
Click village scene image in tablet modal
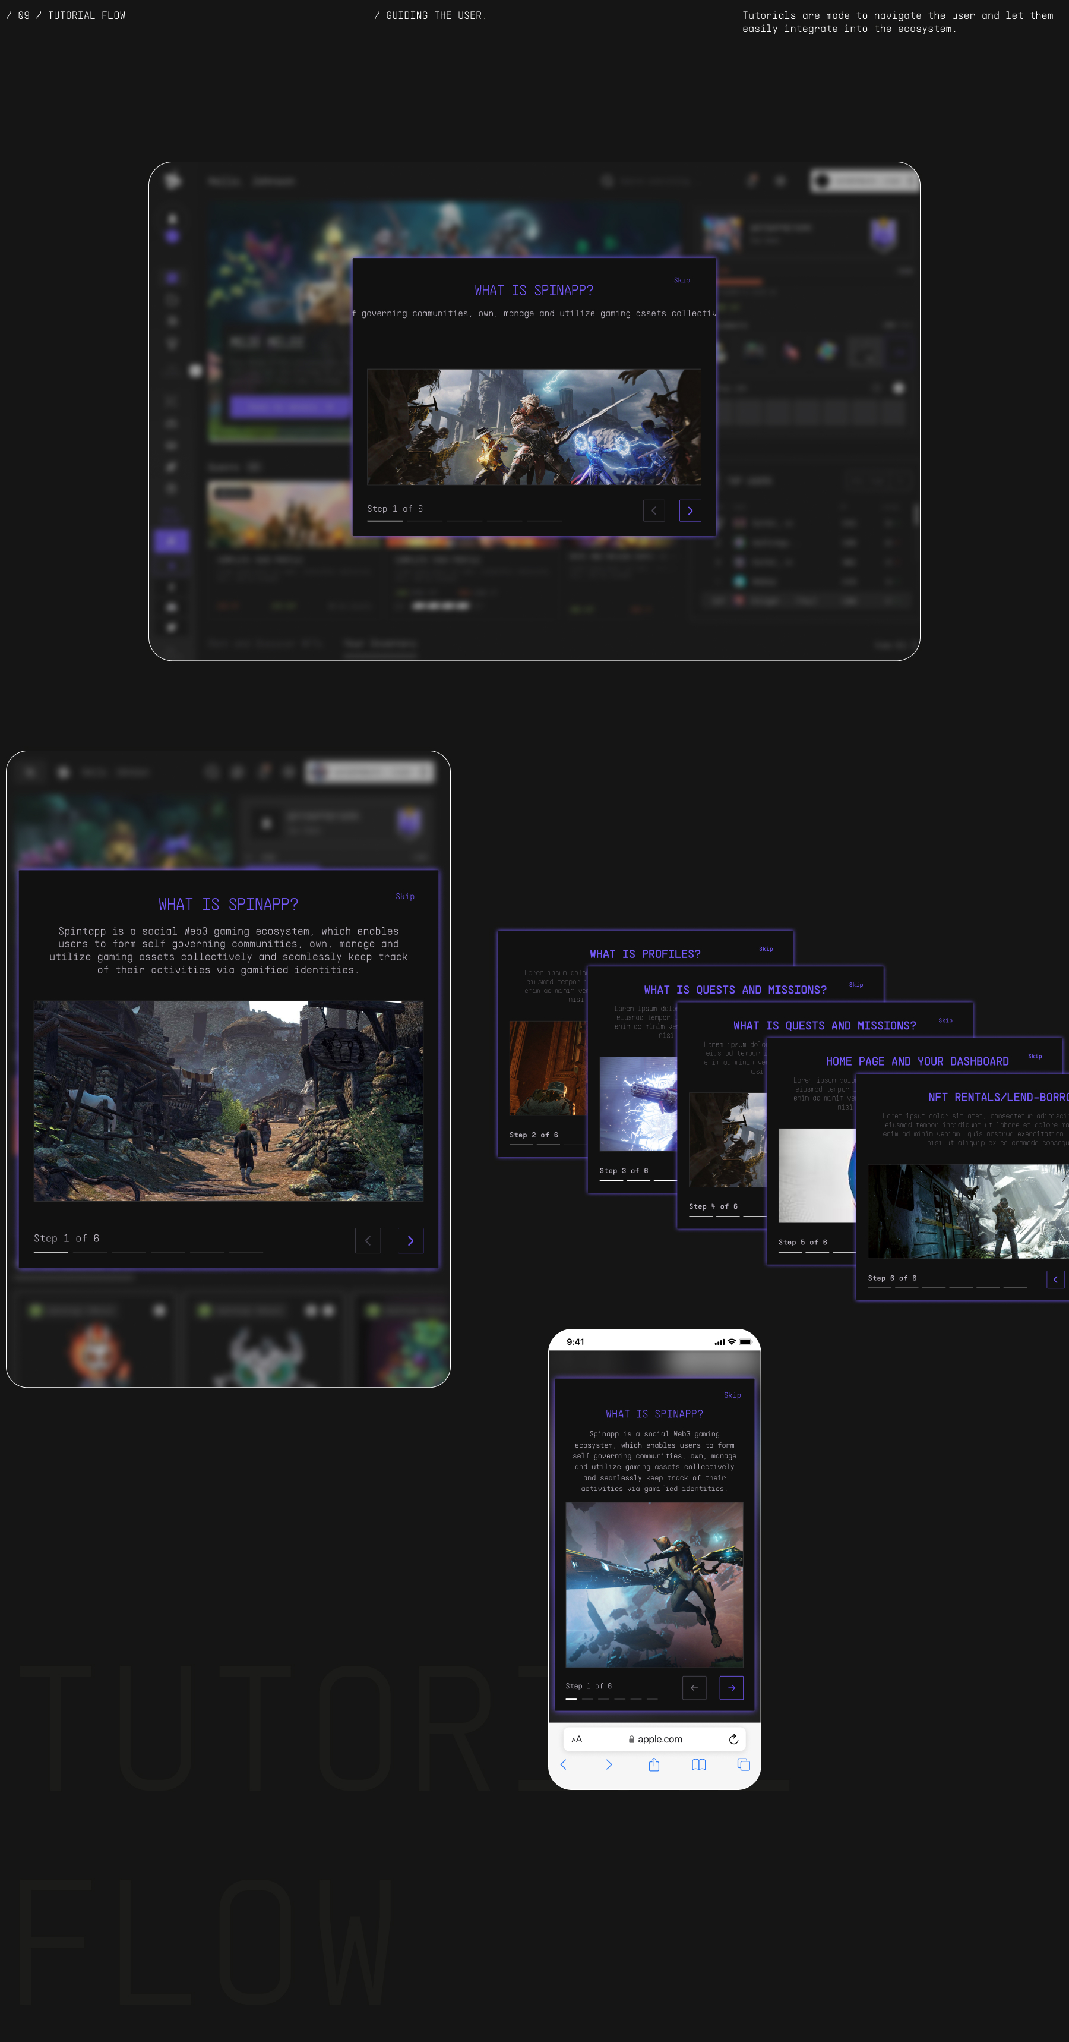point(228,1101)
